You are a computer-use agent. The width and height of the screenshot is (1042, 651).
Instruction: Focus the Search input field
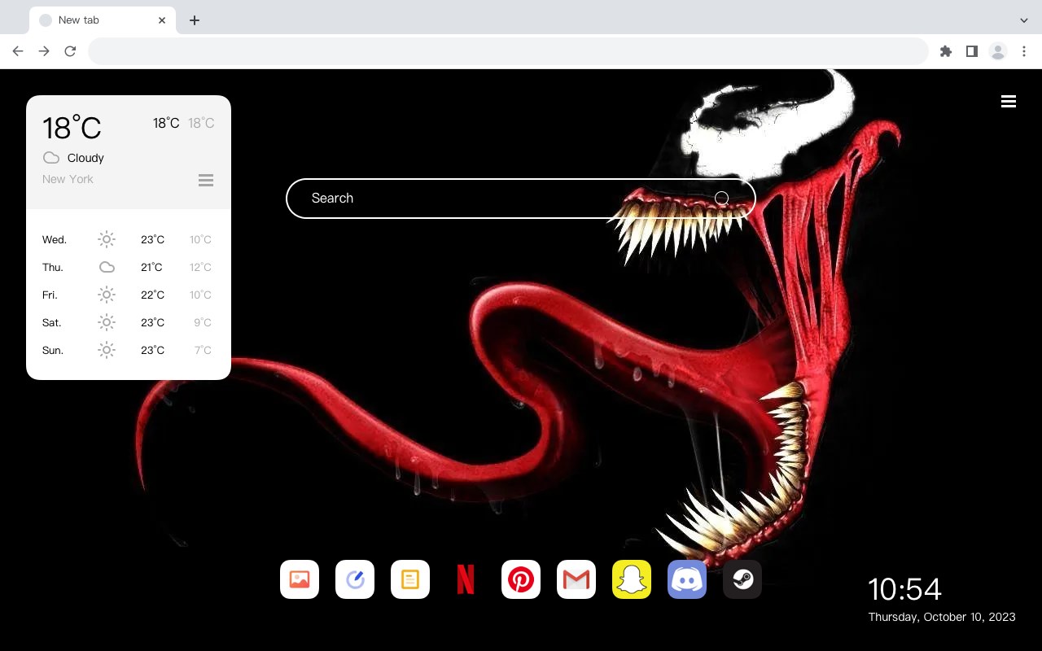pyautogui.click(x=521, y=198)
